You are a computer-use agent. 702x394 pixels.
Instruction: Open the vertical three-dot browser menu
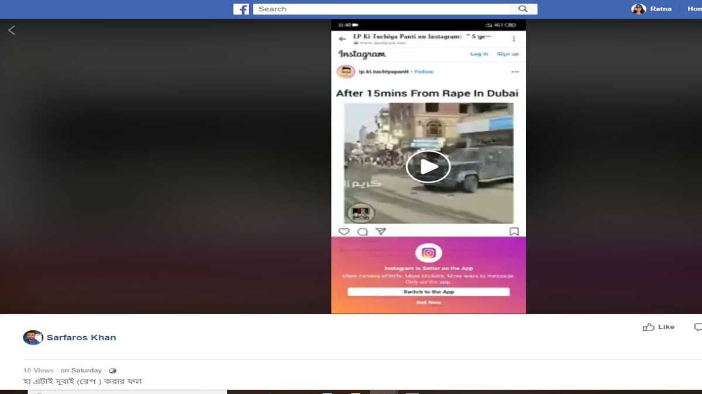(514, 39)
